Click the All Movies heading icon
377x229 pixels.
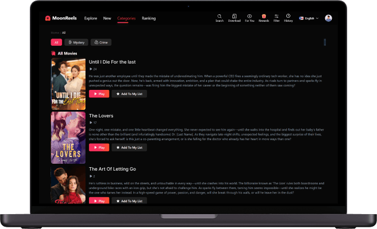click(x=53, y=53)
